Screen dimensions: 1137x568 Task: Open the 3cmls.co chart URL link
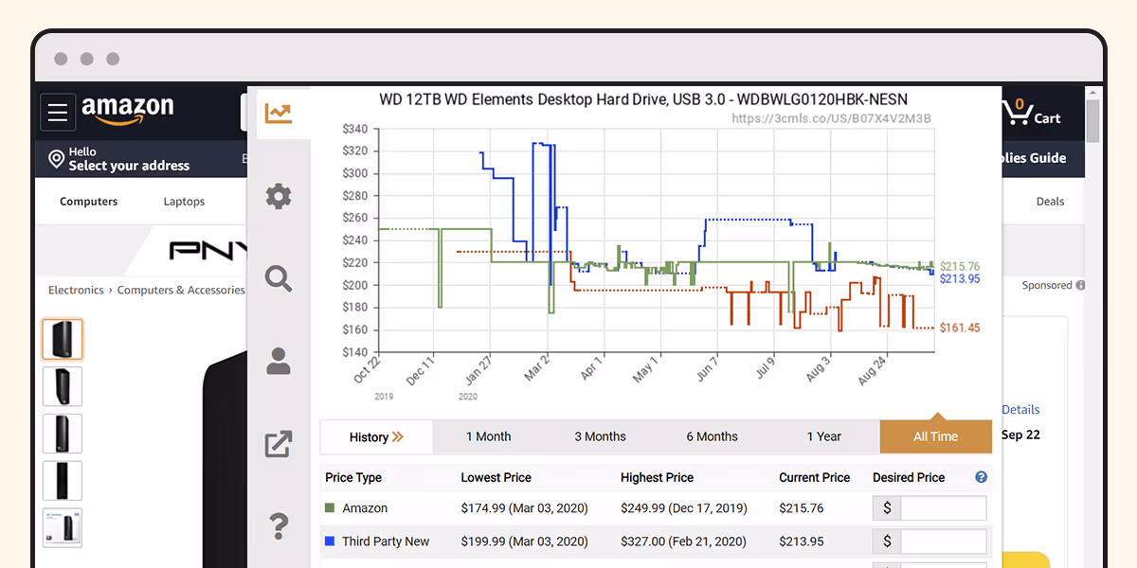click(x=832, y=118)
